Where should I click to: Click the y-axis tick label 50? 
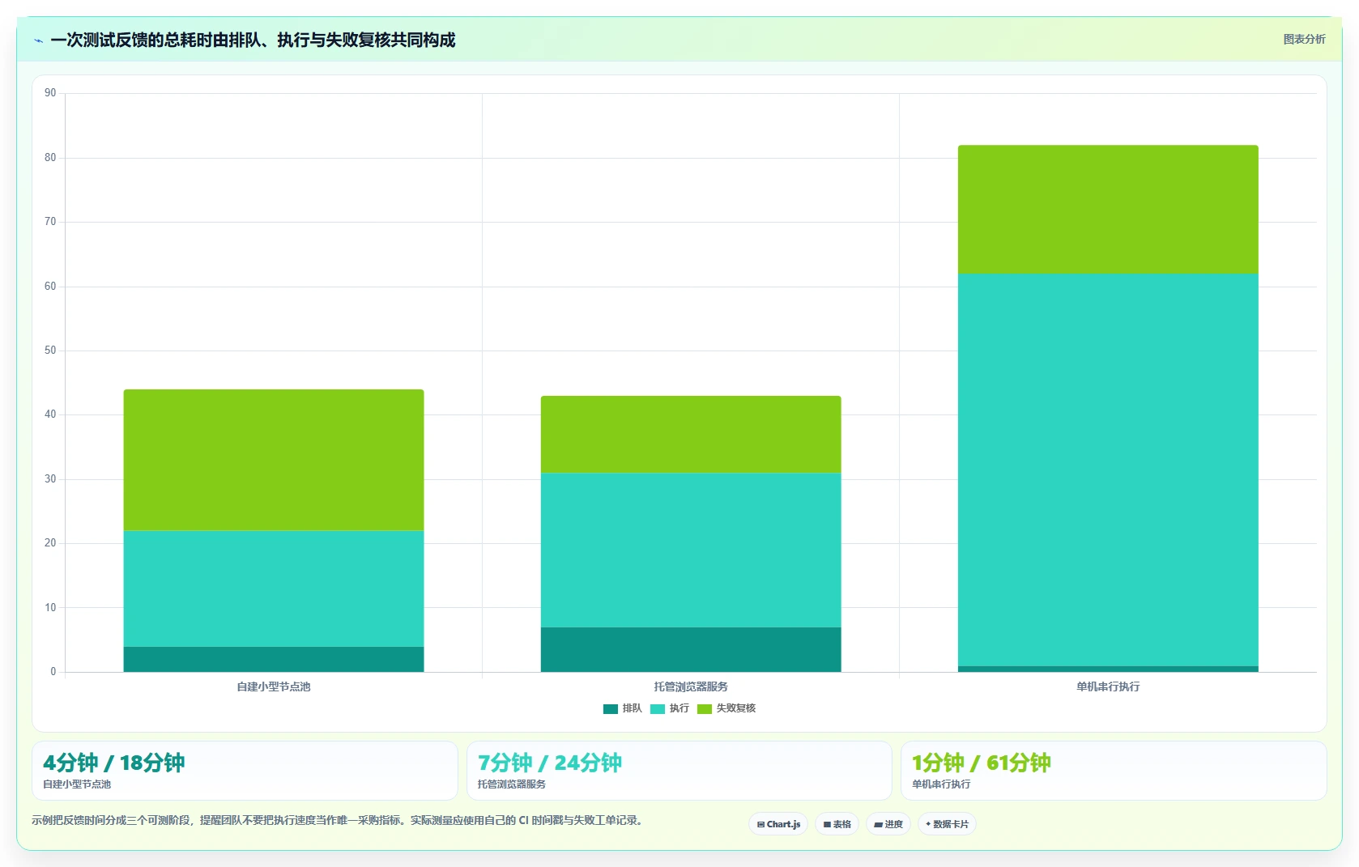[50, 350]
